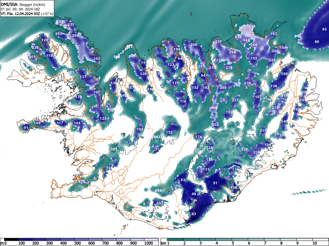Select the map value 64
329x246 pixels.
pyautogui.click(x=180, y=59)
